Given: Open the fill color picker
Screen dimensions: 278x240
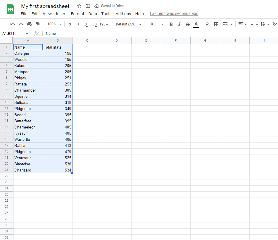Looking at the screenshot, I should tap(208, 24).
